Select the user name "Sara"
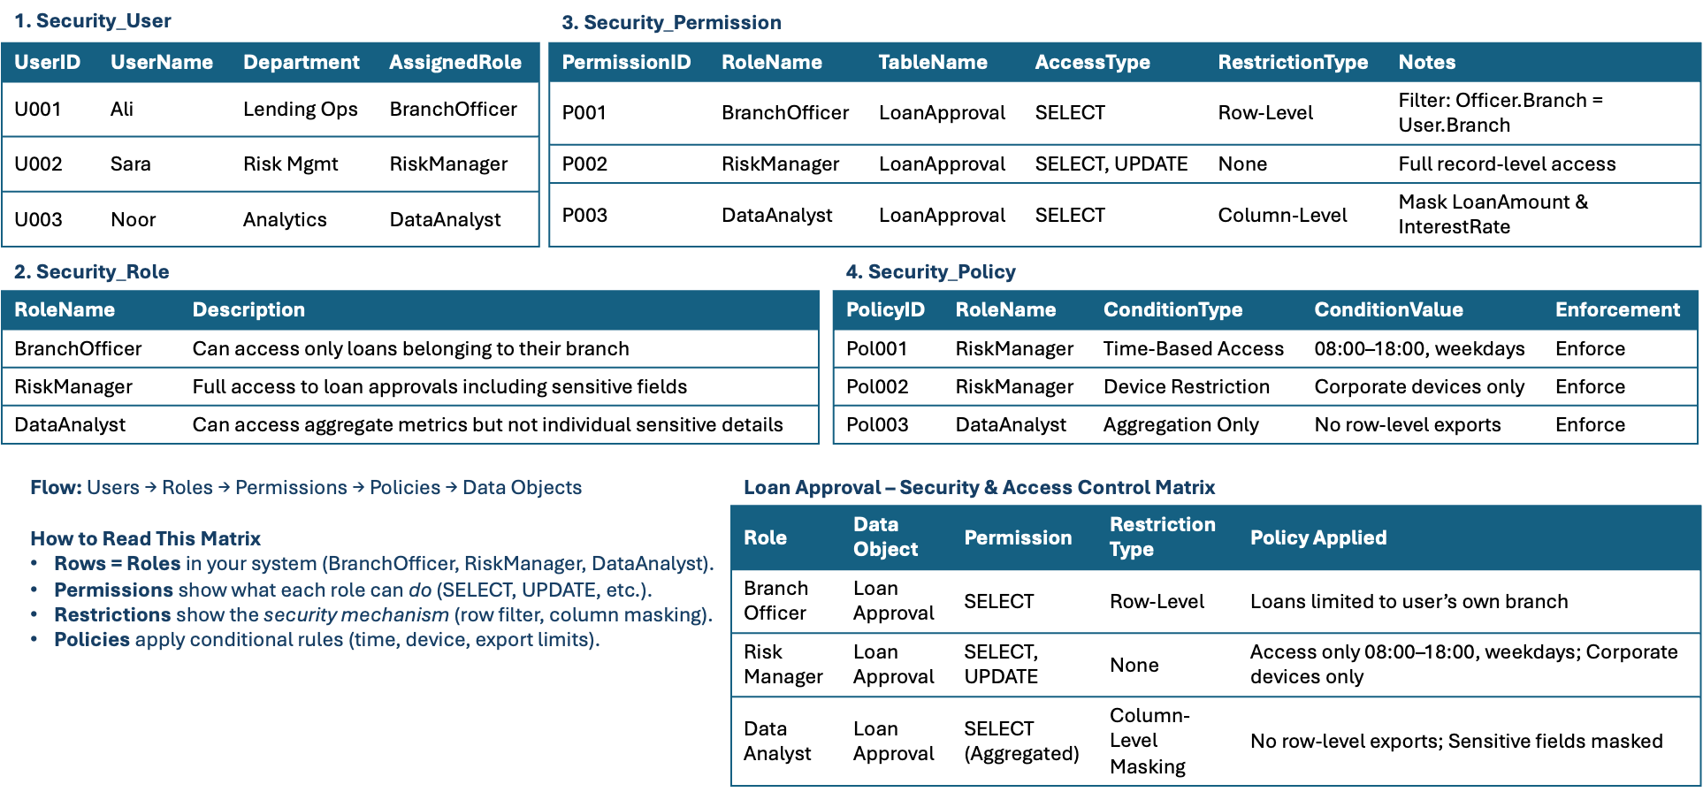1703x792 pixels. [x=131, y=164]
